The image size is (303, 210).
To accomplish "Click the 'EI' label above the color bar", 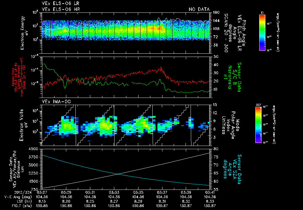I will pos(262,12).
